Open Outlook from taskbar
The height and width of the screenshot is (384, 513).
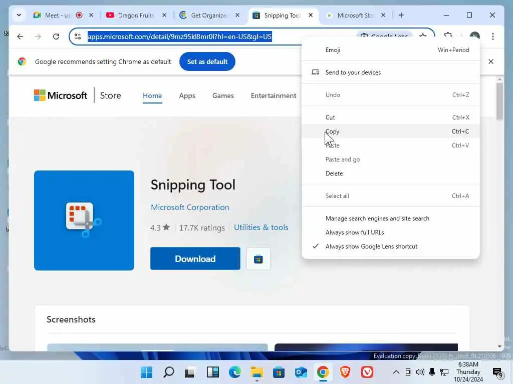tap(301, 372)
